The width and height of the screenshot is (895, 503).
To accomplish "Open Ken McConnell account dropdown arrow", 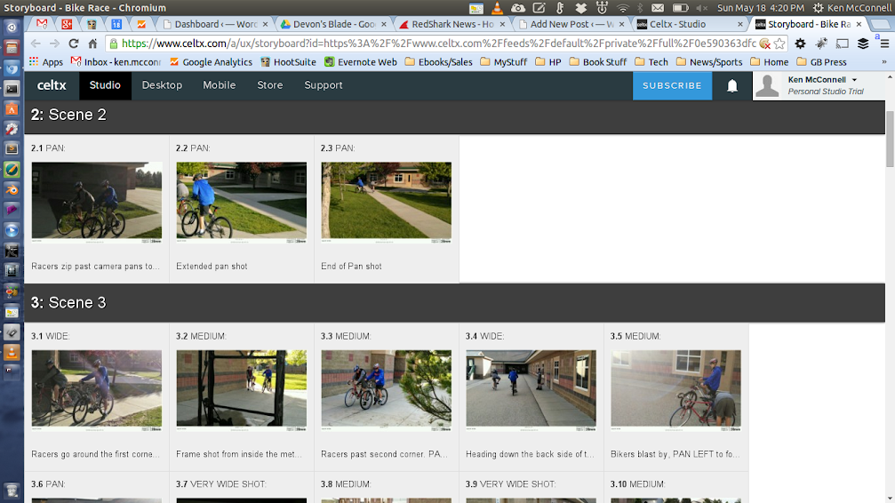I will 854,80.
